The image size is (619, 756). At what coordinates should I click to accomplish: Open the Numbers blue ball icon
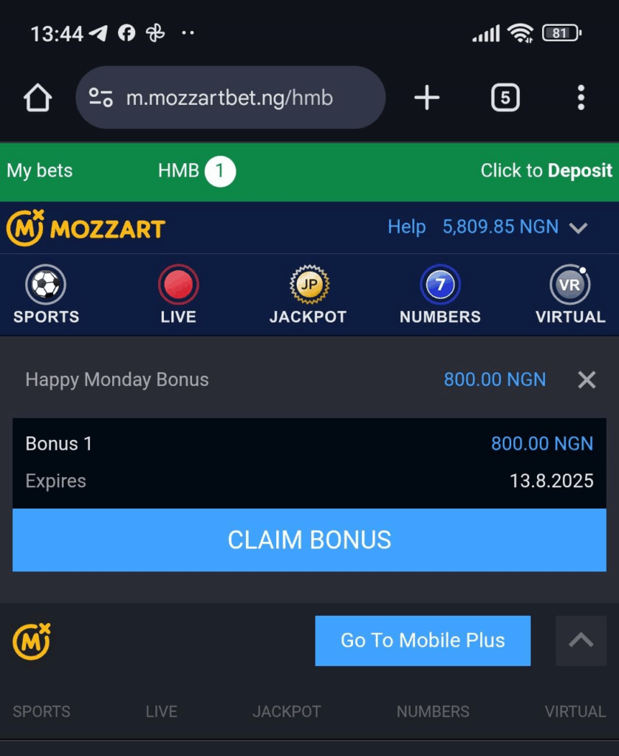(x=440, y=284)
